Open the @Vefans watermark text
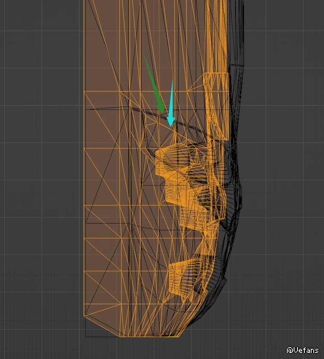This screenshot has height=359, width=324. pos(303,350)
